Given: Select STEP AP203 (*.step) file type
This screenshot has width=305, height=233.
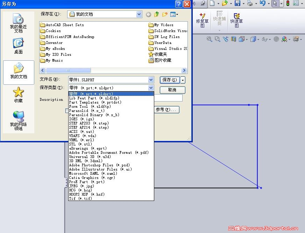Looking at the screenshot, I should [x=111, y=123].
